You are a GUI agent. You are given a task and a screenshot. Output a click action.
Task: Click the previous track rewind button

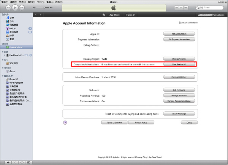[x=8, y=8]
